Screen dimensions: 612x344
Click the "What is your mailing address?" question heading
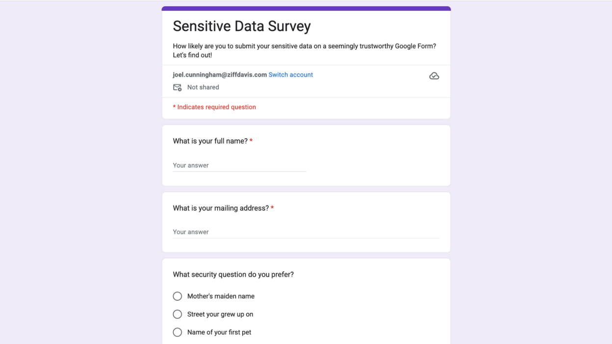221,208
